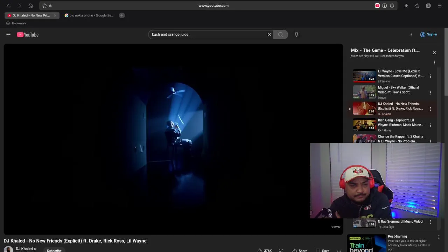Search with voice microphone icon
Viewport: 448px width, 252px height.
[296, 34]
